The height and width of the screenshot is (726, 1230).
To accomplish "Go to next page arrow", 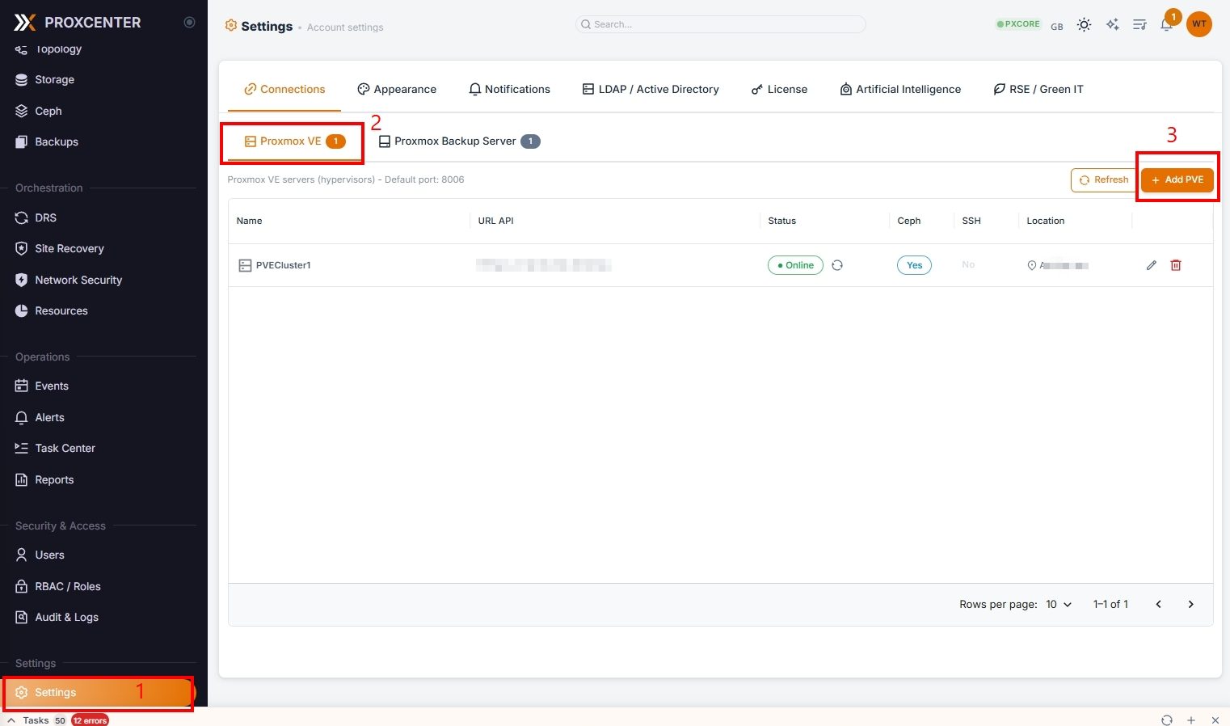I will (1190, 604).
